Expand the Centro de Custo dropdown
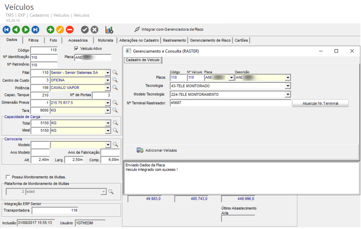 108,80
